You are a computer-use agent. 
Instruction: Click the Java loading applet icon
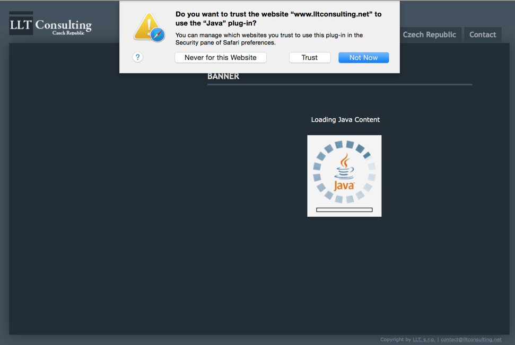click(344, 175)
